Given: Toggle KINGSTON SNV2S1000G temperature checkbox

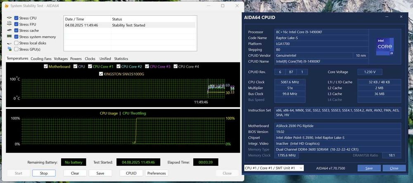Looking at the screenshot, I should pos(101,74).
